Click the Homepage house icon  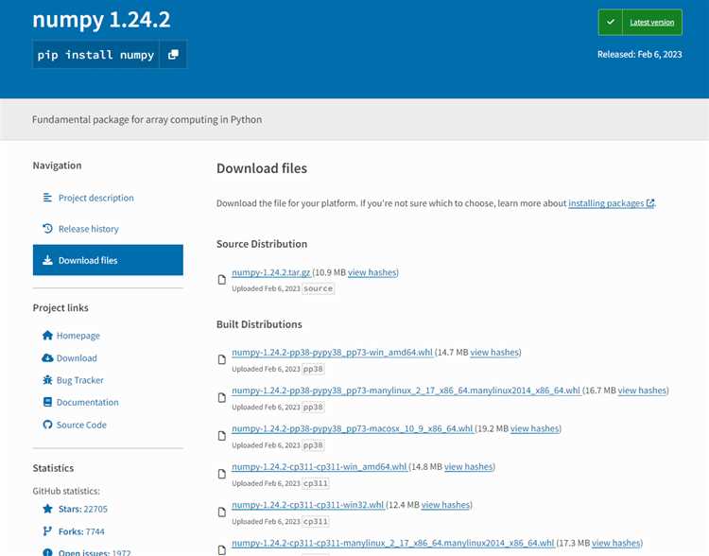pos(47,336)
